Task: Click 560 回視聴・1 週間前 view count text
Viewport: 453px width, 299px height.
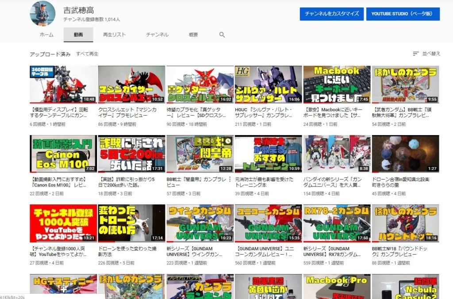Action: click(x=255, y=263)
